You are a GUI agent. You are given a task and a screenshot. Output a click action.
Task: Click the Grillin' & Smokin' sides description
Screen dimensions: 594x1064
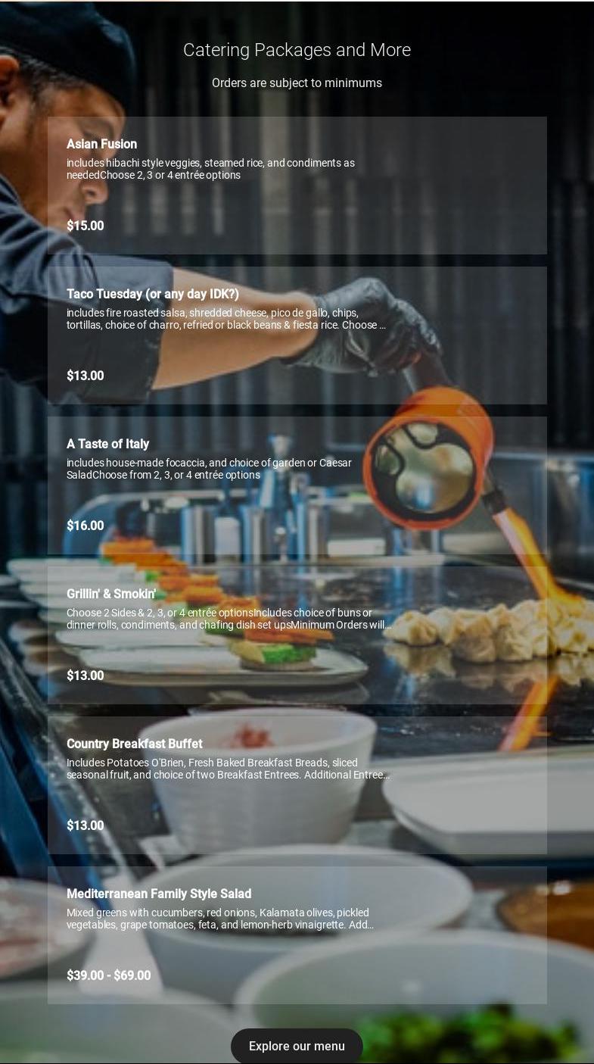point(229,619)
